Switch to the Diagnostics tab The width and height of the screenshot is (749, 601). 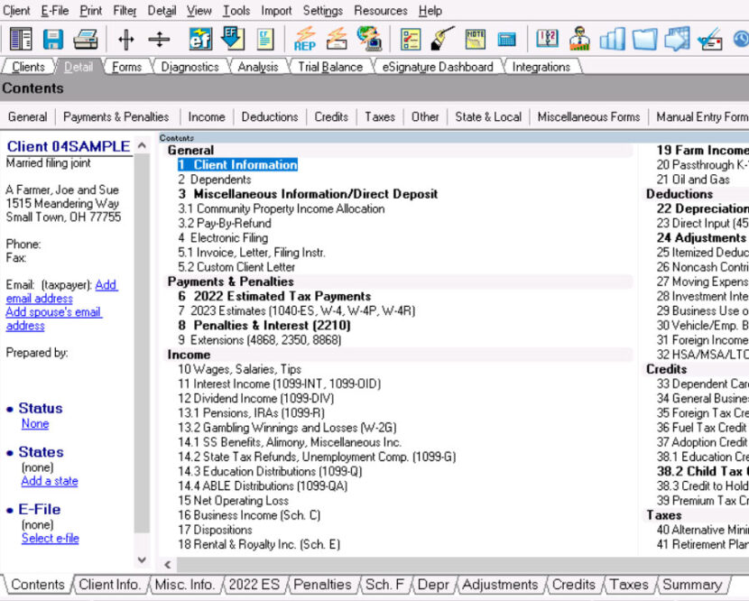pos(190,67)
